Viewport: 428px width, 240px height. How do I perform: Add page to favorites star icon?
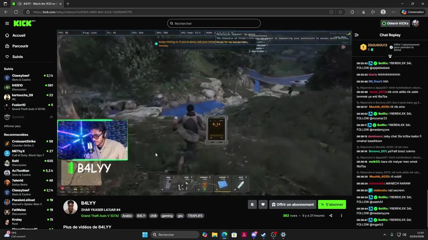[x=340, y=12]
